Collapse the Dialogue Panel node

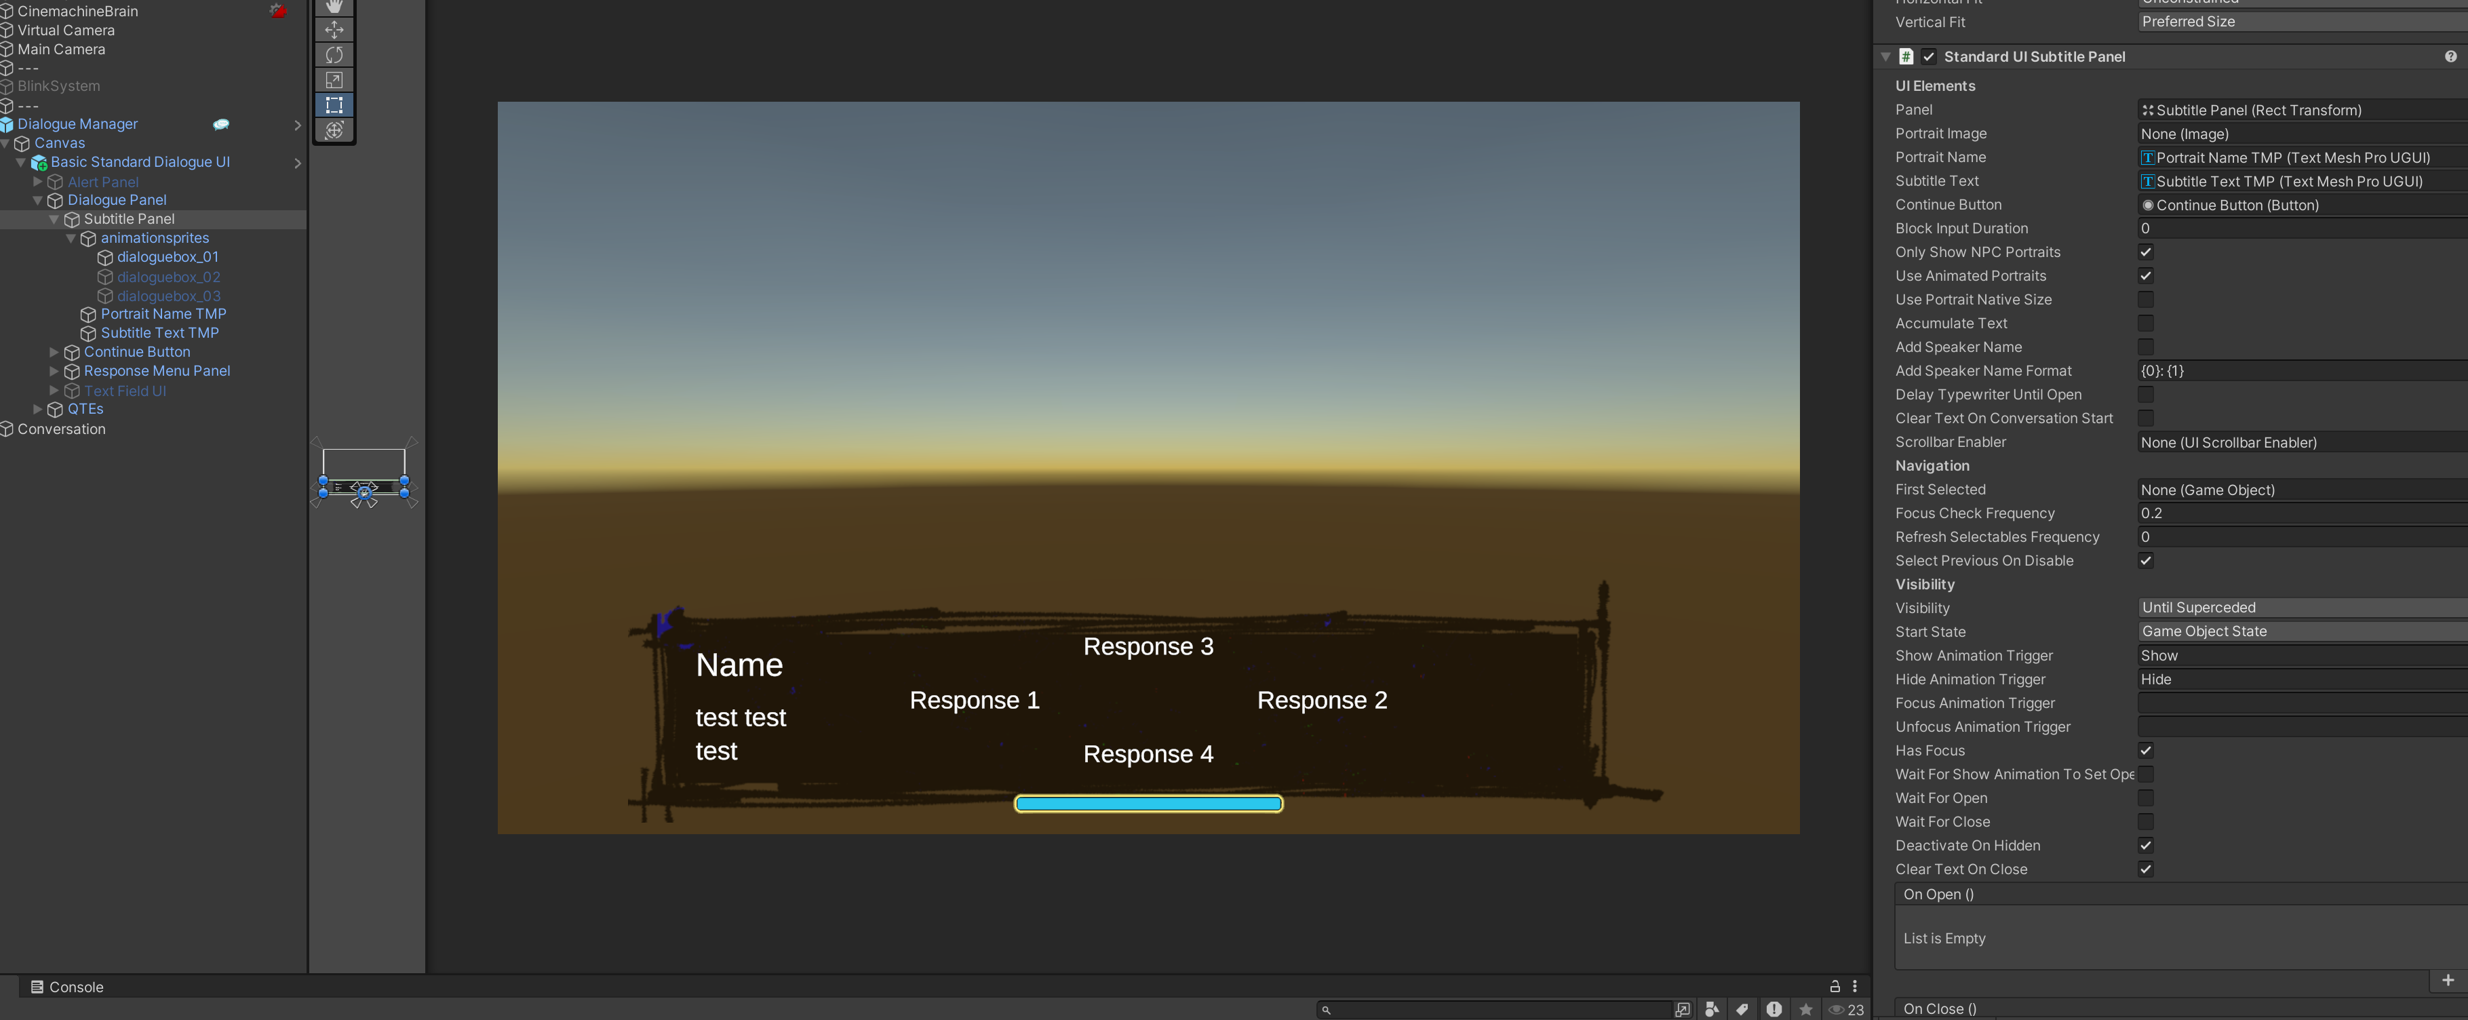[x=37, y=200]
